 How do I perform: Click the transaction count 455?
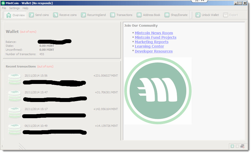(x=42, y=54)
